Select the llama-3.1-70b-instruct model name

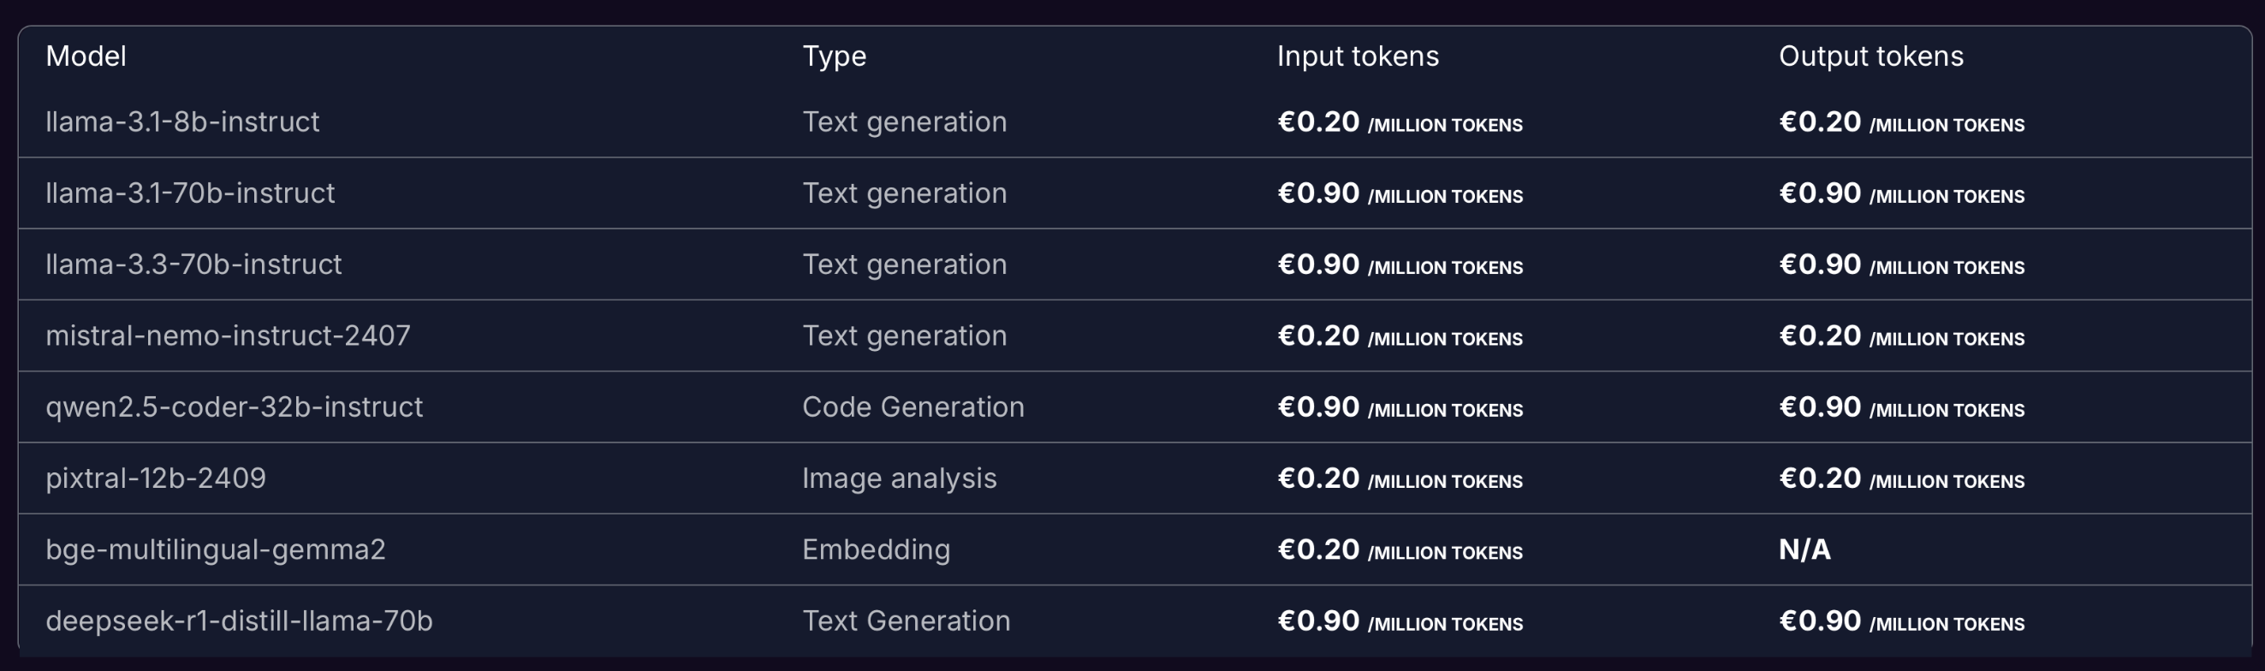click(190, 193)
